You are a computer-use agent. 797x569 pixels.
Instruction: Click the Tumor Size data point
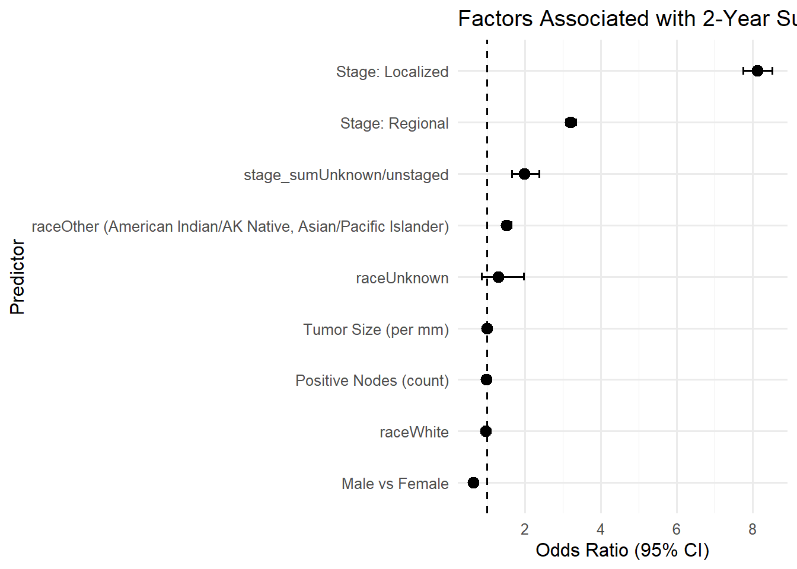point(487,329)
